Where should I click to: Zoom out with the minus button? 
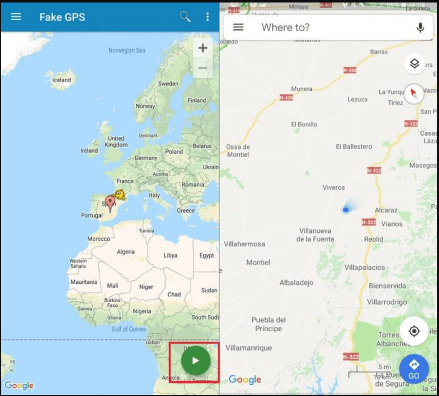pos(203,68)
